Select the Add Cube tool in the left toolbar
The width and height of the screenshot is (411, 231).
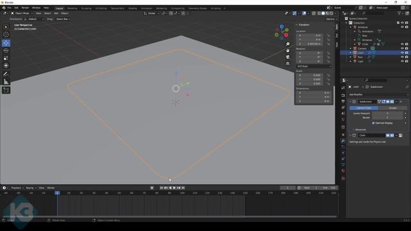(6, 90)
